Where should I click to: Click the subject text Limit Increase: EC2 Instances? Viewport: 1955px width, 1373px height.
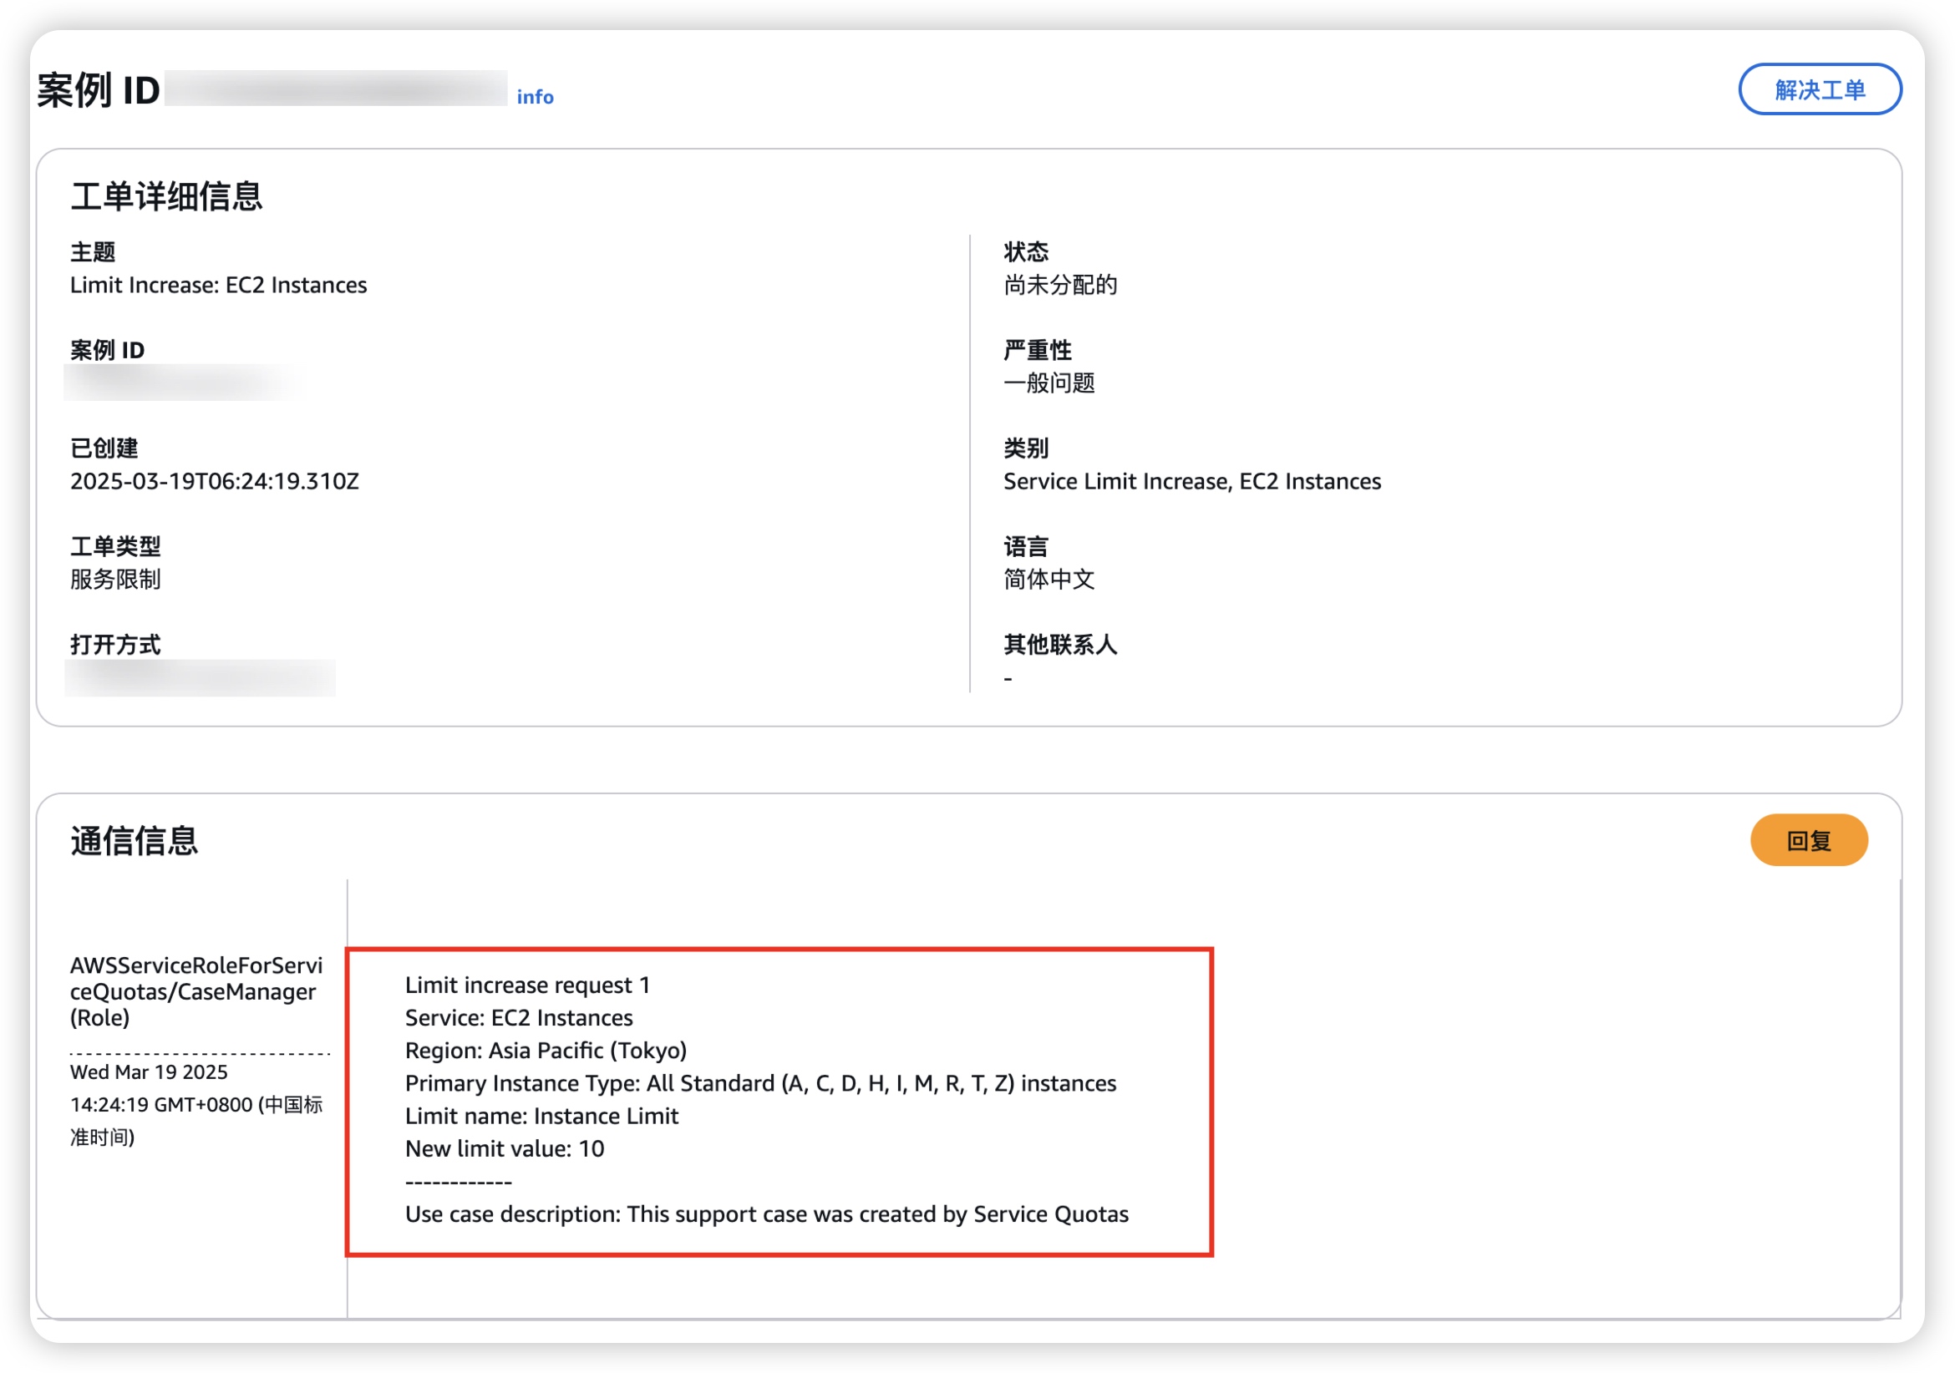tap(218, 285)
